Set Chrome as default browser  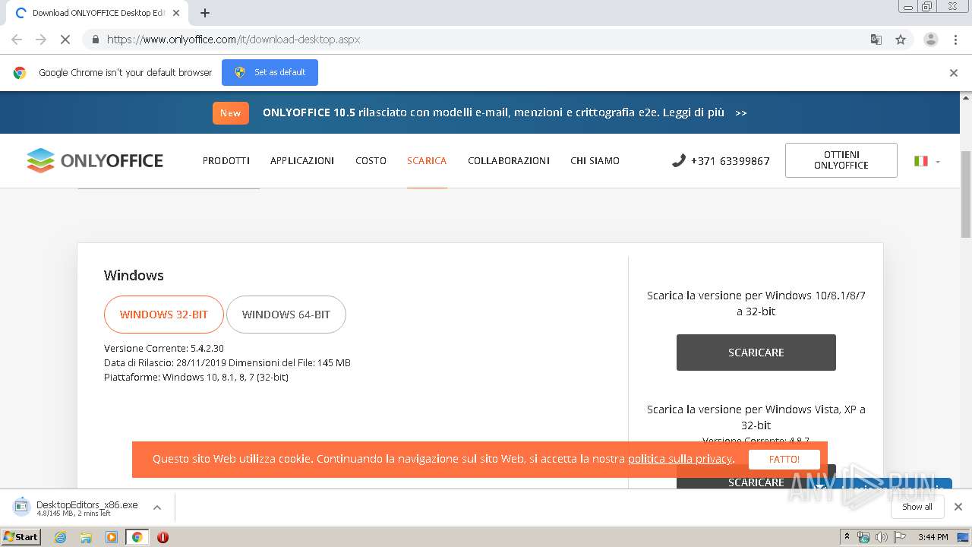[x=270, y=72]
